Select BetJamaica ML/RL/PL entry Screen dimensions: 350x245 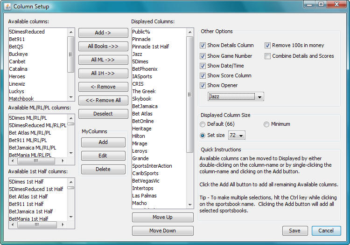(x=38, y=148)
